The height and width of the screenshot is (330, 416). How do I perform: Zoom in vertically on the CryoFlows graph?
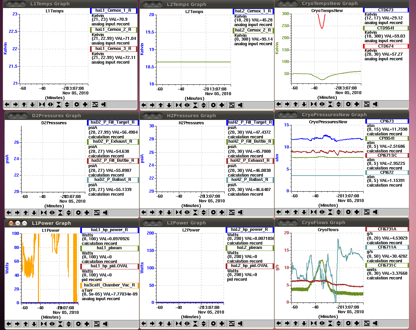(x=330, y=323)
